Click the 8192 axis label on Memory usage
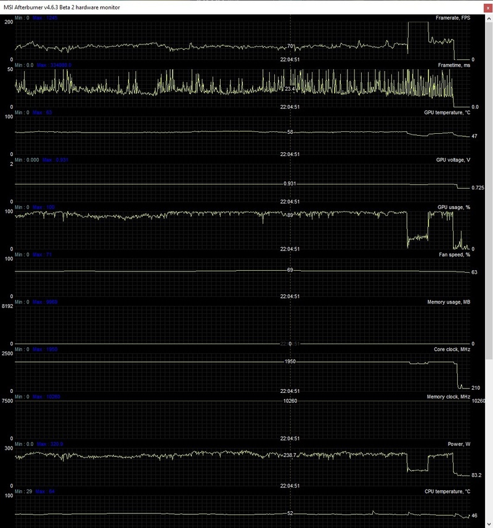This screenshot has height=528, width=493. point(7,307)
